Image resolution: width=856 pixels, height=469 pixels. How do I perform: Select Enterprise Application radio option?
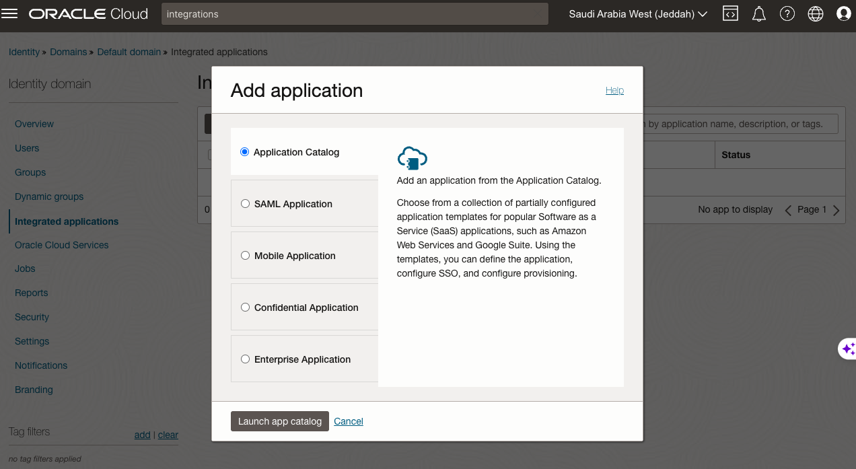tap(246, 359)
